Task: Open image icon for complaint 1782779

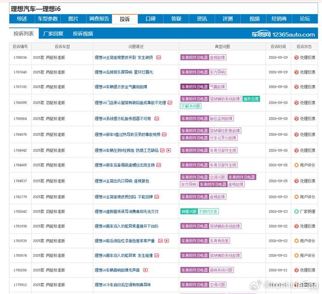Action: coord(157,197)
